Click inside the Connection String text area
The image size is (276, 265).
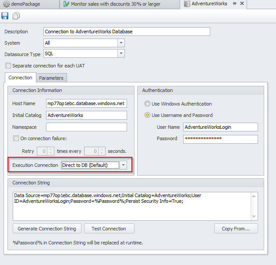pyautogui.click(x=132, y=206)
